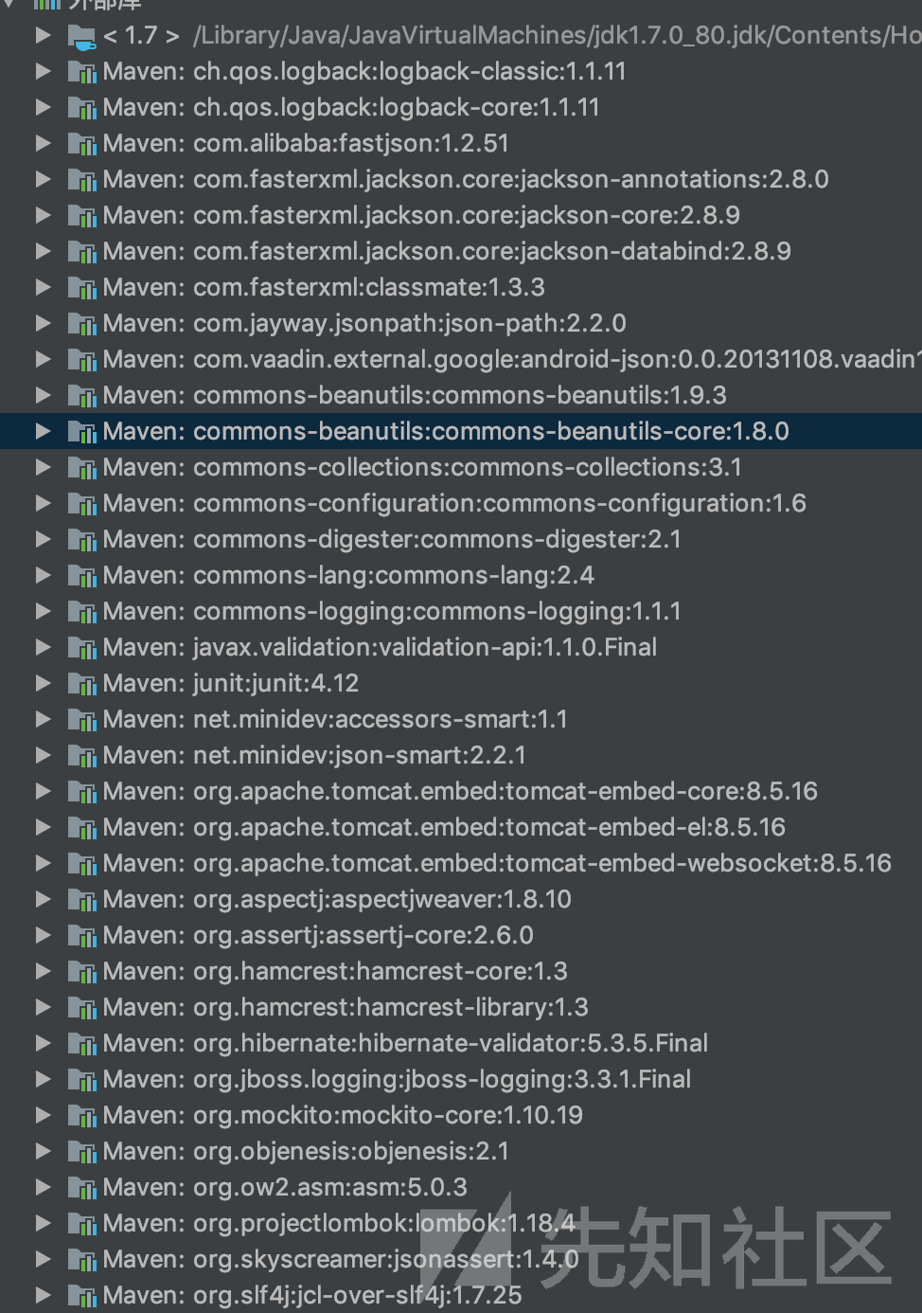Expand the json-path:2.2.0 dependency
This screenshot has height=1313, width=922.
[44, 323]
